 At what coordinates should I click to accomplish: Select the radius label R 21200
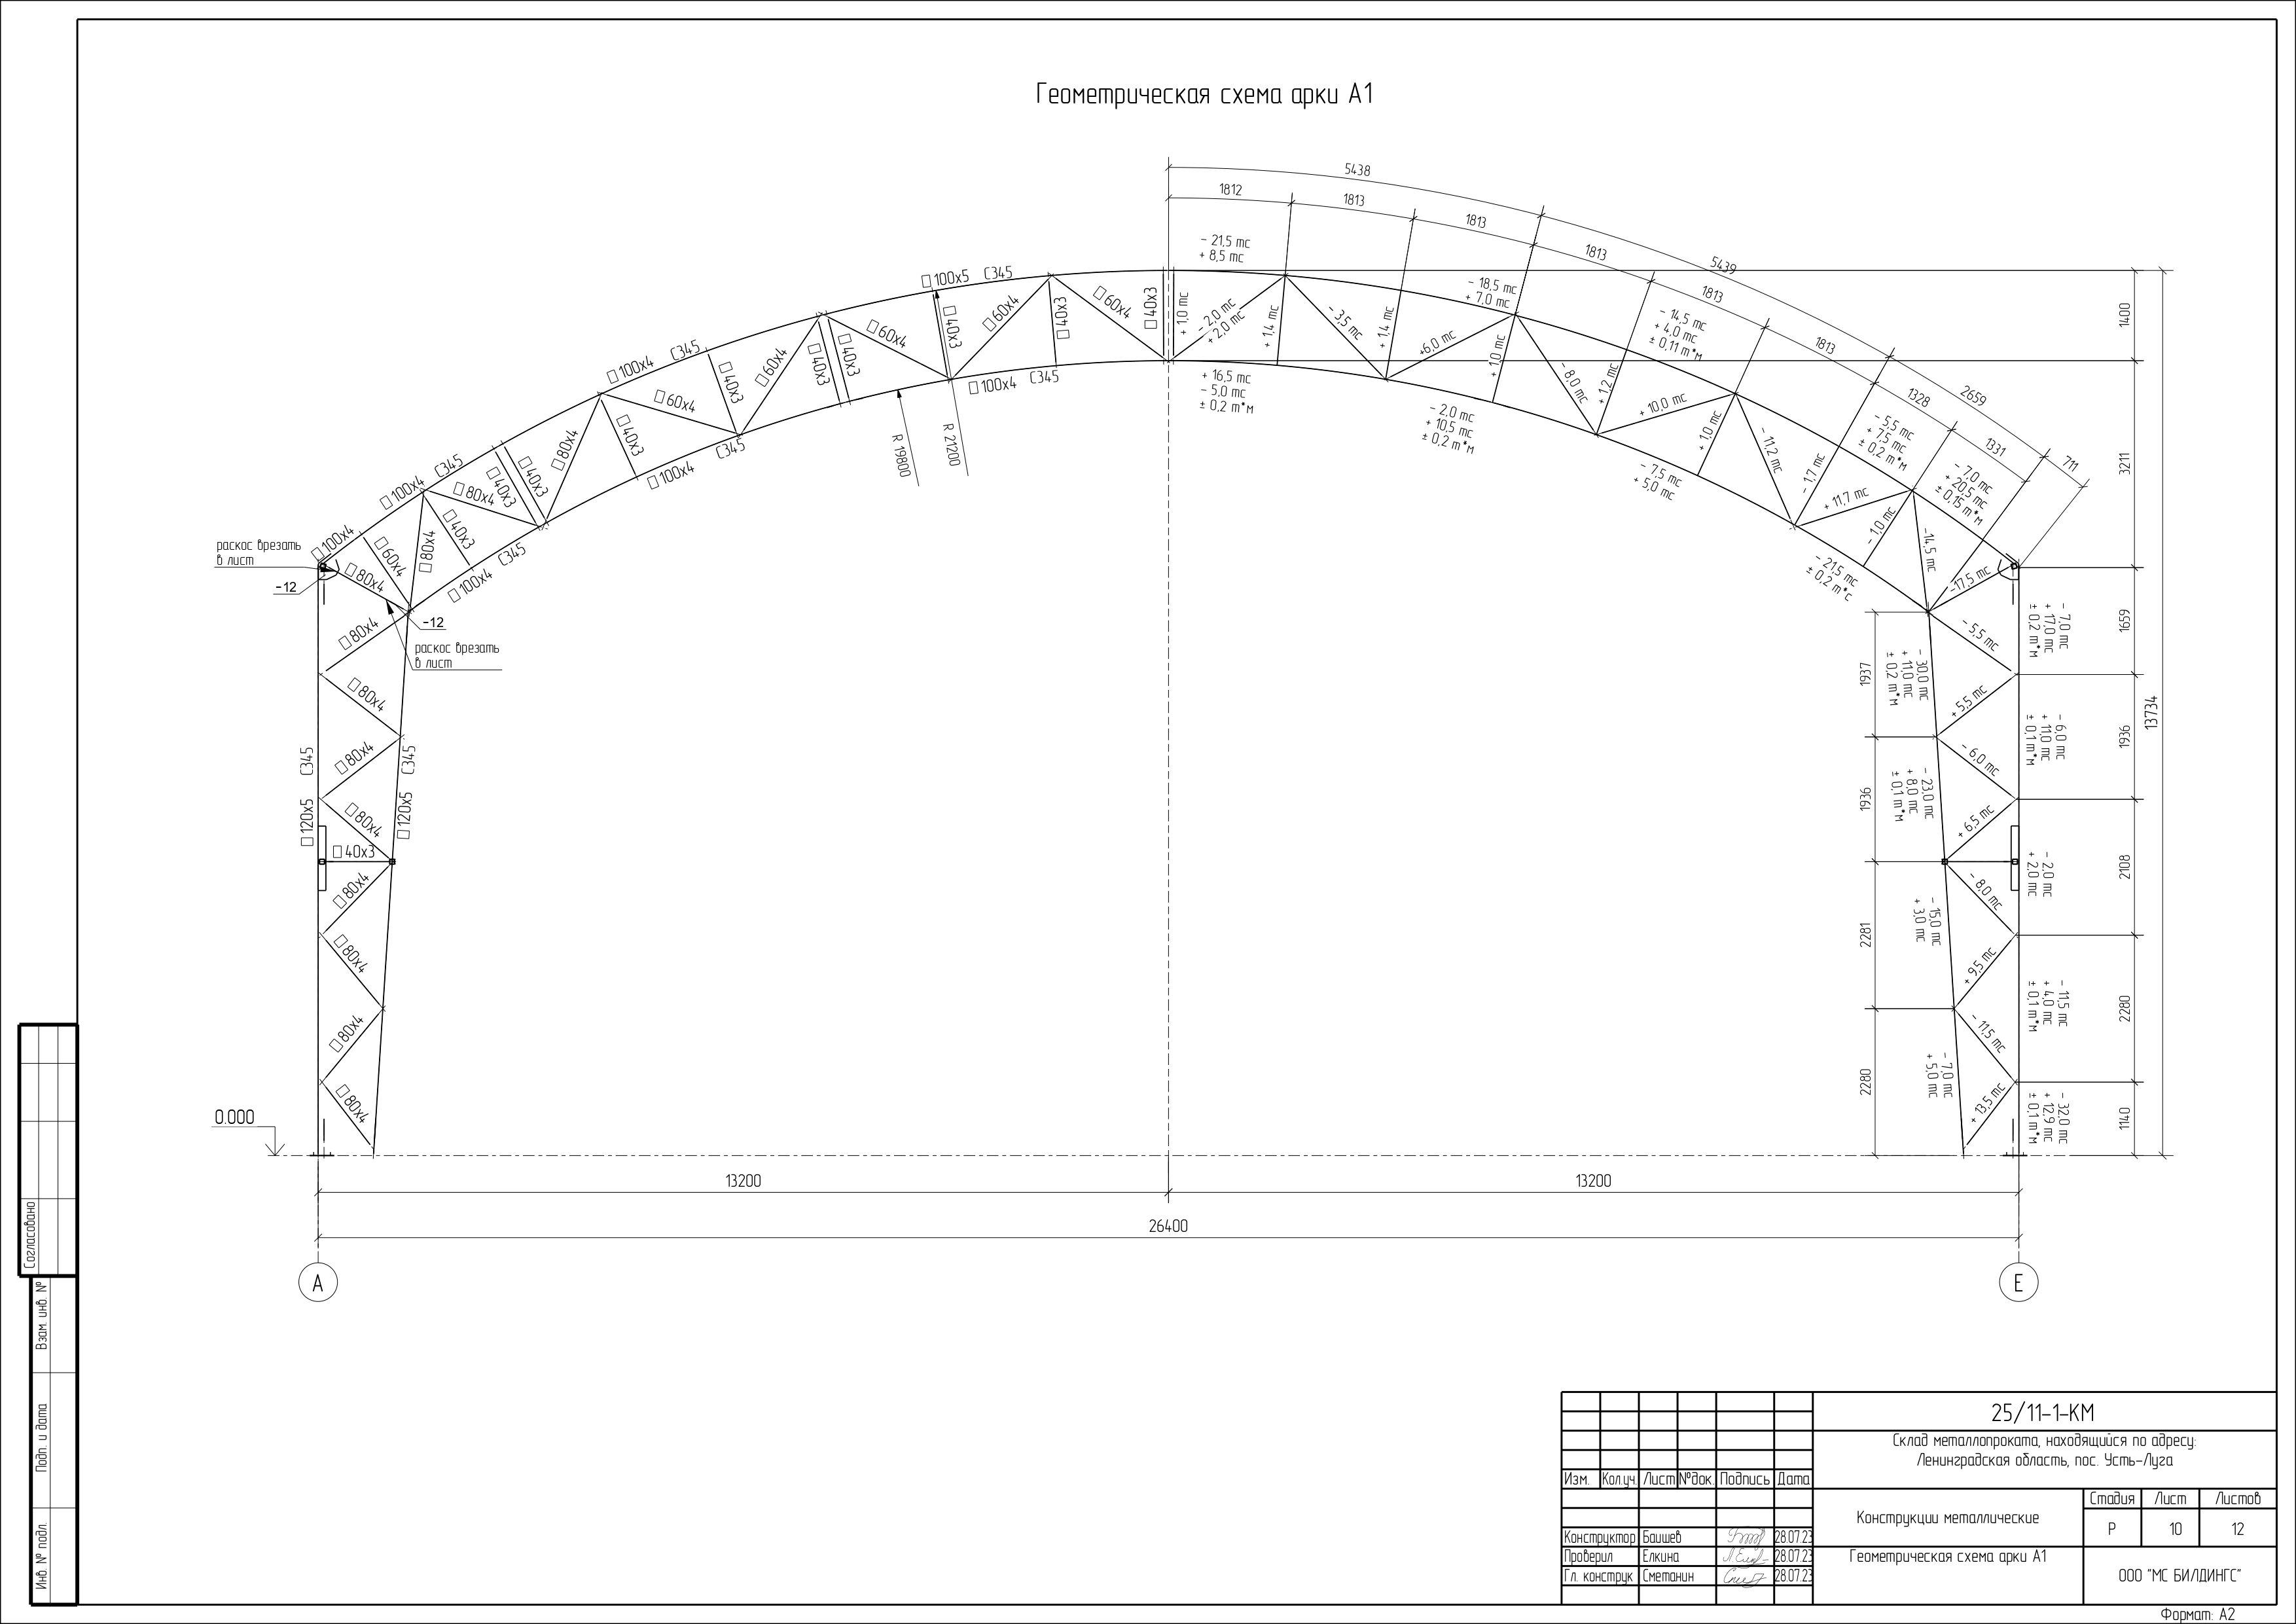pos(950,445)
